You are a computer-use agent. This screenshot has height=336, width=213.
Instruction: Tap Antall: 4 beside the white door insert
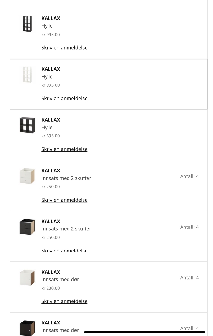(x=189, y=278)
